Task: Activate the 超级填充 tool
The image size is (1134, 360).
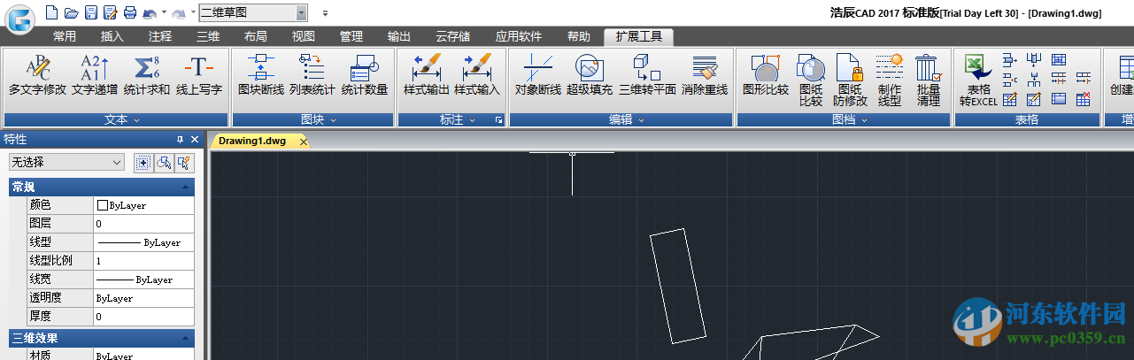Action: [590, 75]
